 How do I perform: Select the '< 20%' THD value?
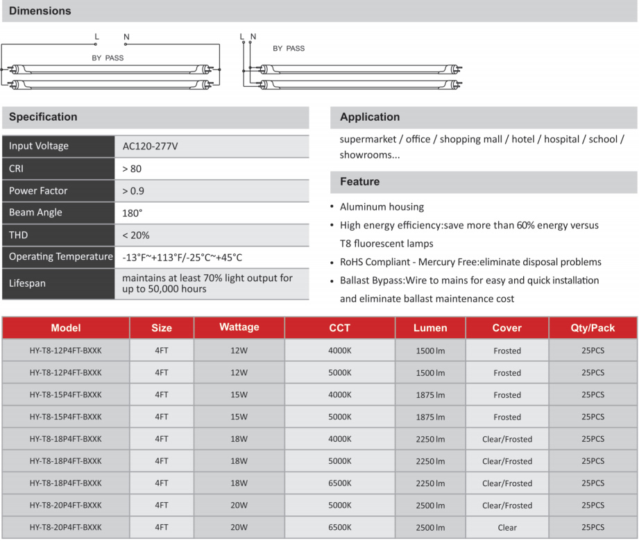point(136,235)
